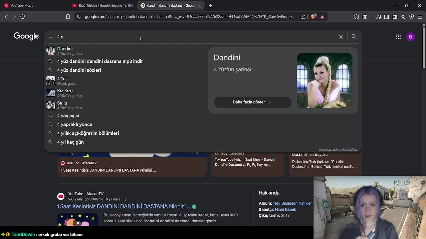
Task: Click the Dandini title in preview panel
Action: click(x=227, y=58)
